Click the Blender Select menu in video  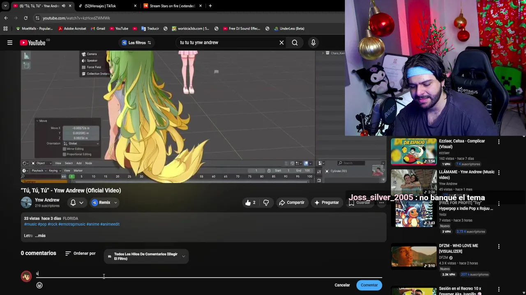tap(69, 163)
